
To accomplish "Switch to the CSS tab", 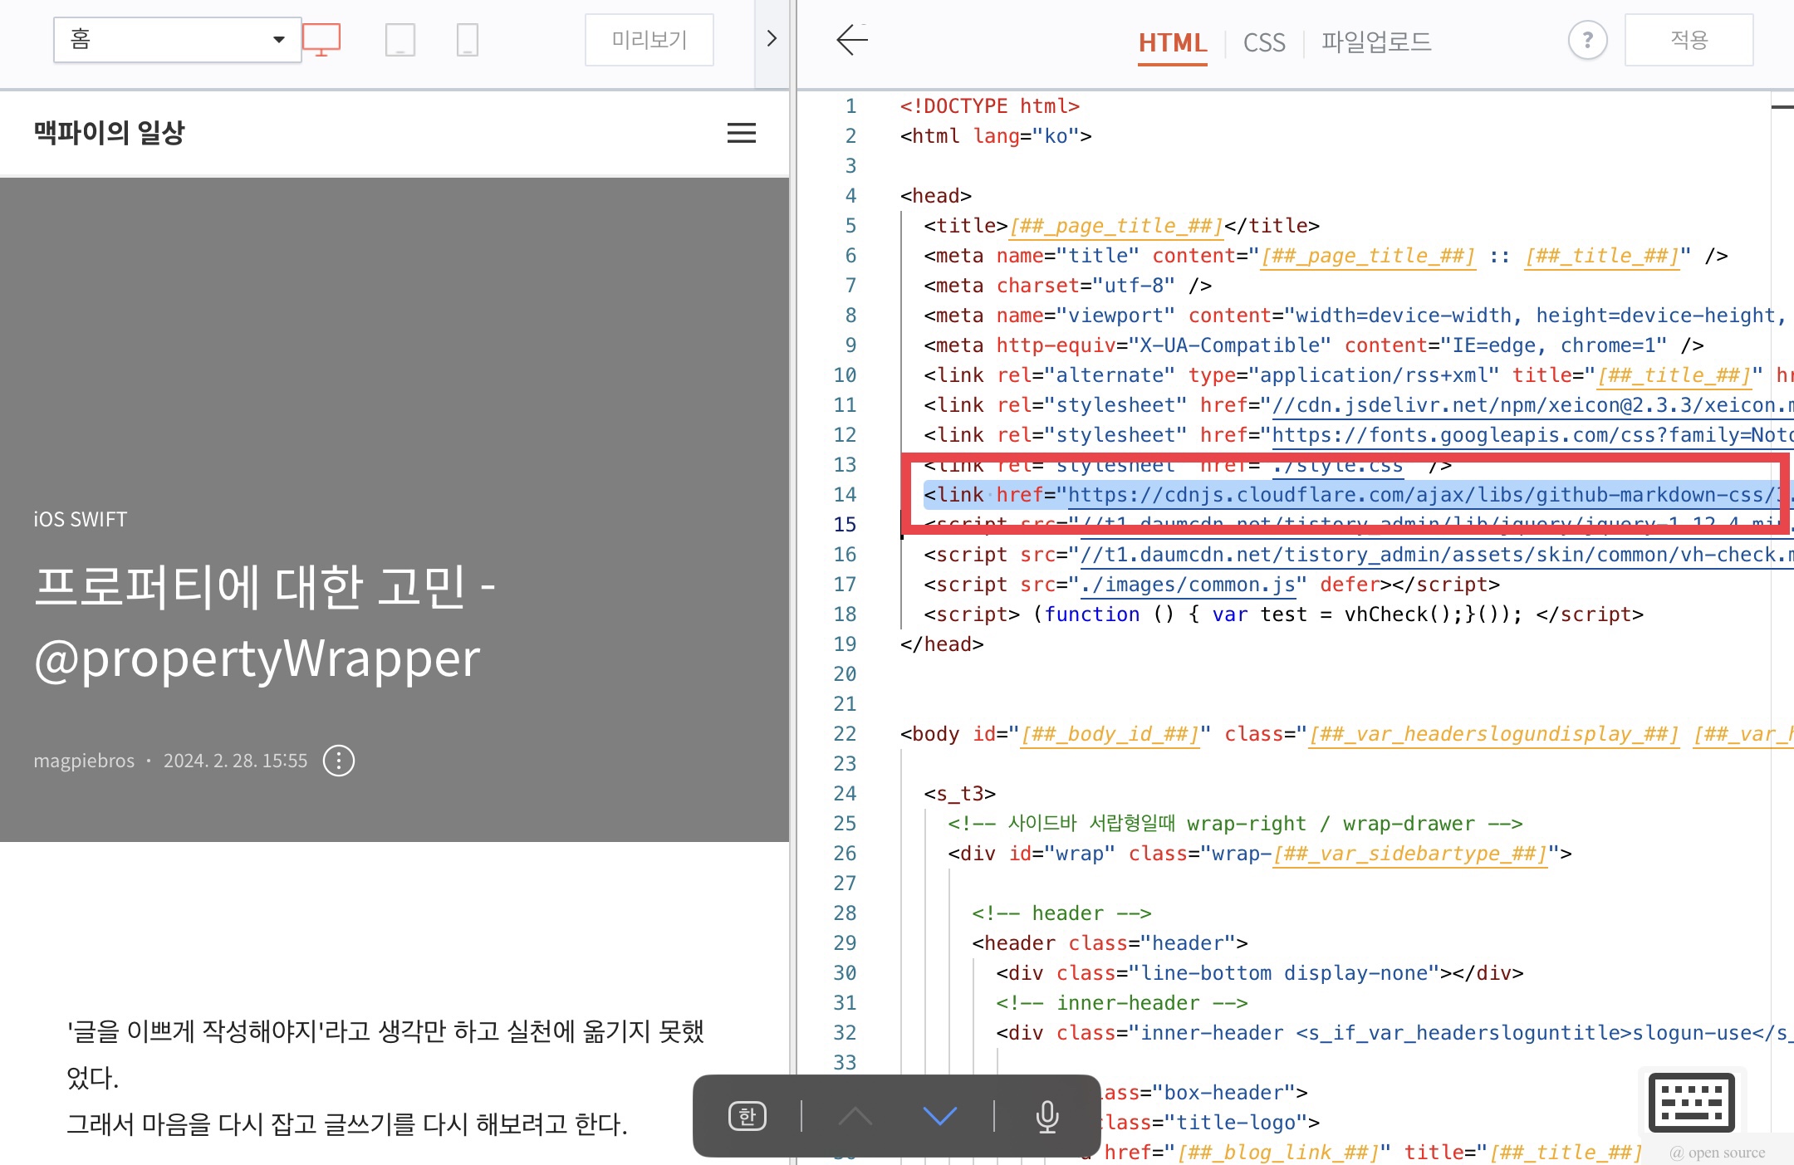I will point(1263,42).
